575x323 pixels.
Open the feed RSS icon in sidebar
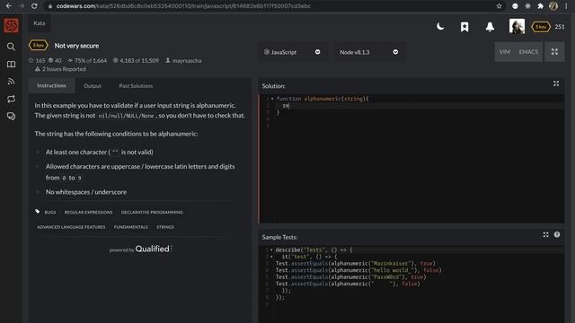click(11, 82)
